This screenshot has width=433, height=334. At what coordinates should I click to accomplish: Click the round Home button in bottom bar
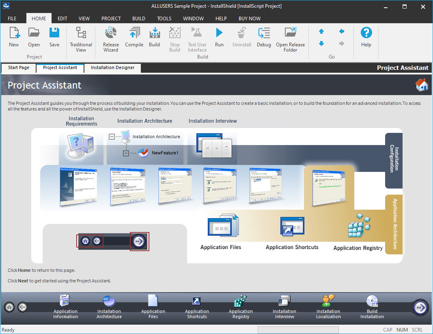point(9,307)
